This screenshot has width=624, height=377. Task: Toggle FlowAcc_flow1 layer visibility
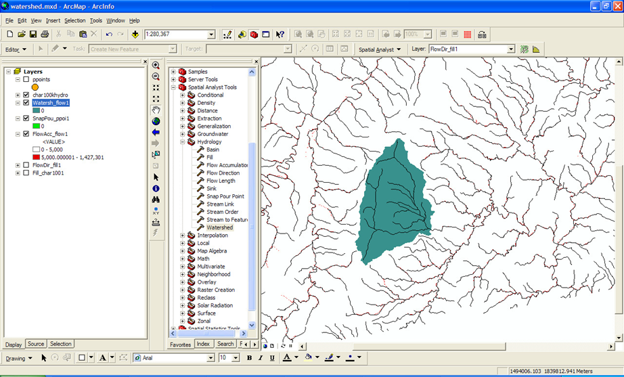tap(26, 134)
